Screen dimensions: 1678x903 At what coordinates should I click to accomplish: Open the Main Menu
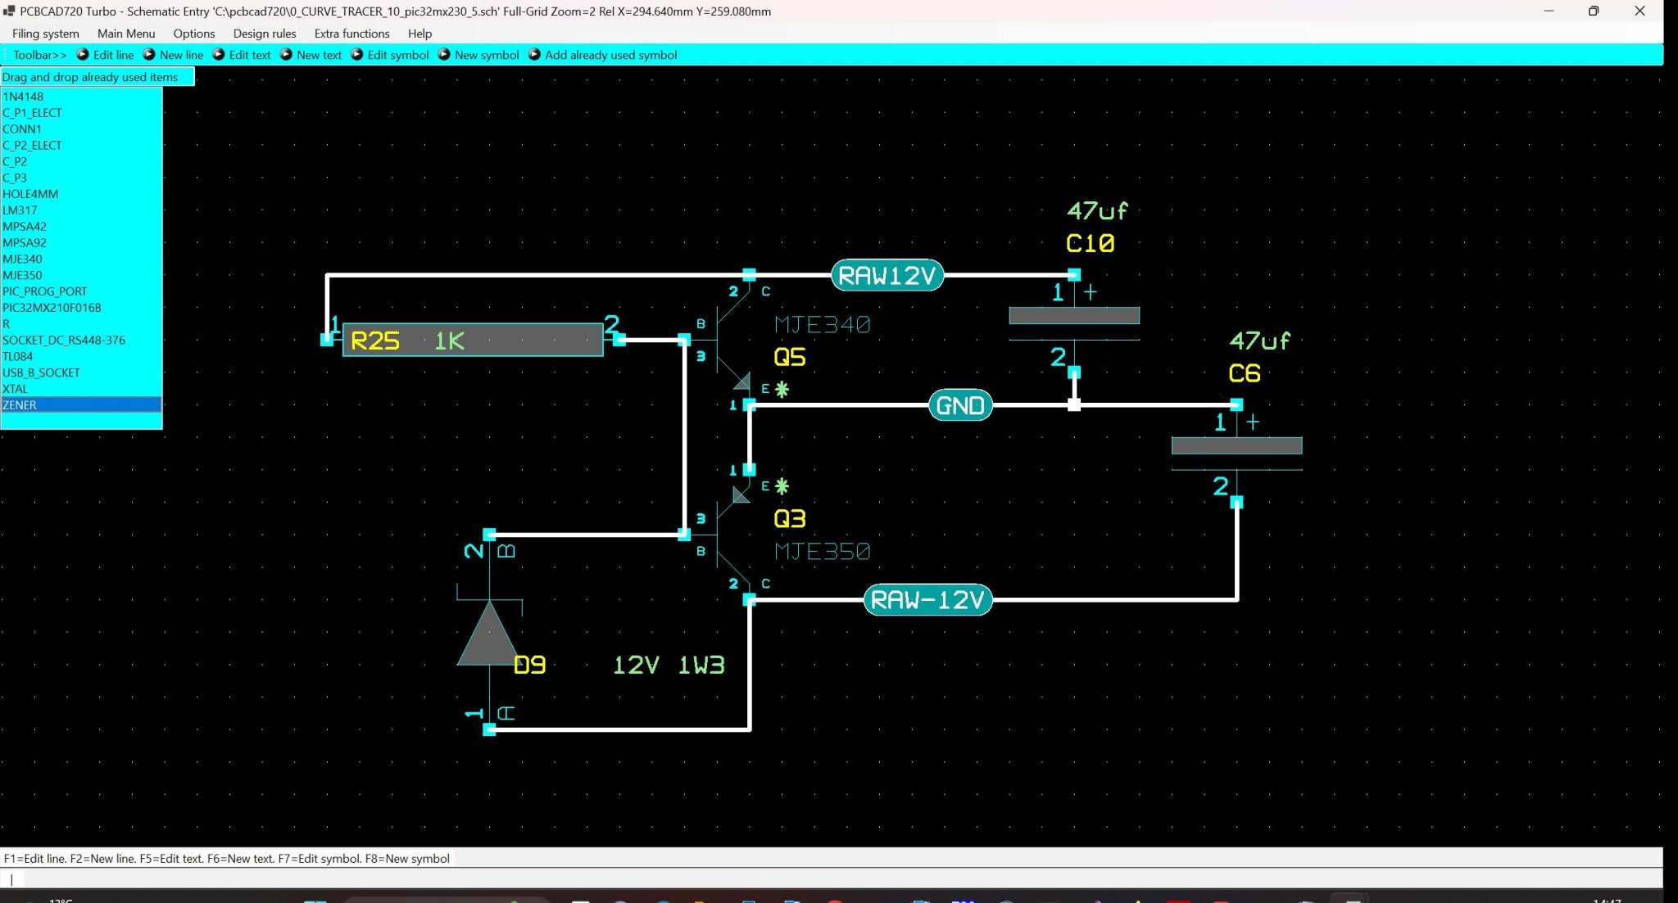click(x=126, y=34)
